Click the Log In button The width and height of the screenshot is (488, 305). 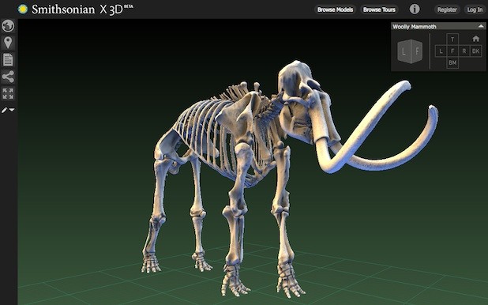coord(475,9)
